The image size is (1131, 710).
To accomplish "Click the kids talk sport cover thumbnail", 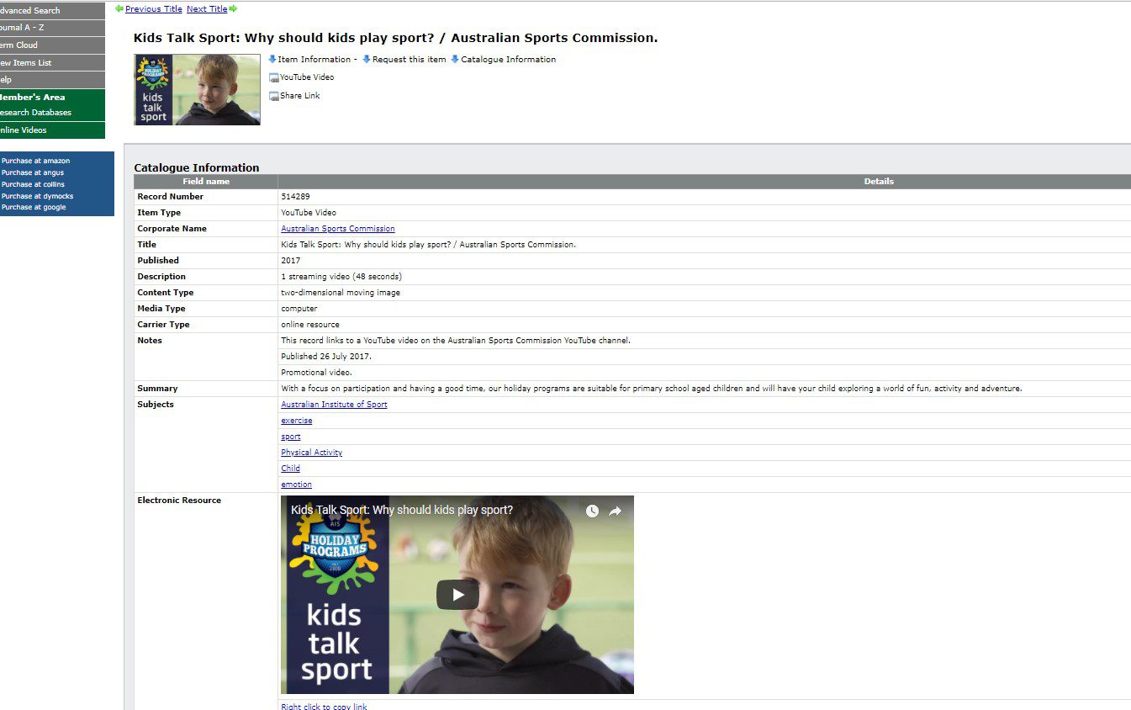I will tap(197, 90).
